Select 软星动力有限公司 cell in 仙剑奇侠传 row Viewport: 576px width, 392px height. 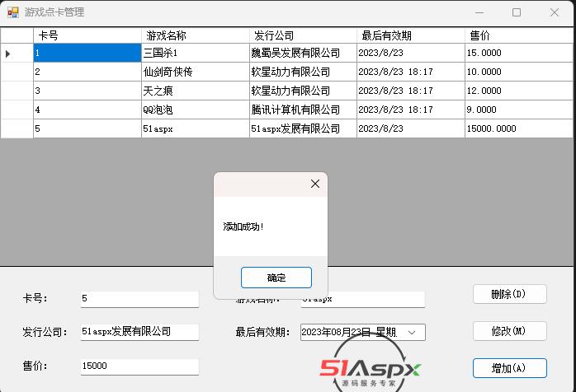(x=303, y=72)
